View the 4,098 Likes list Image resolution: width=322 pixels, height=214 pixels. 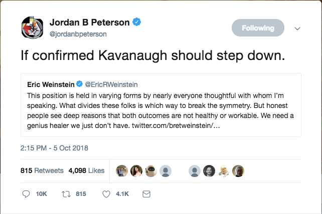tap(87, 170)
